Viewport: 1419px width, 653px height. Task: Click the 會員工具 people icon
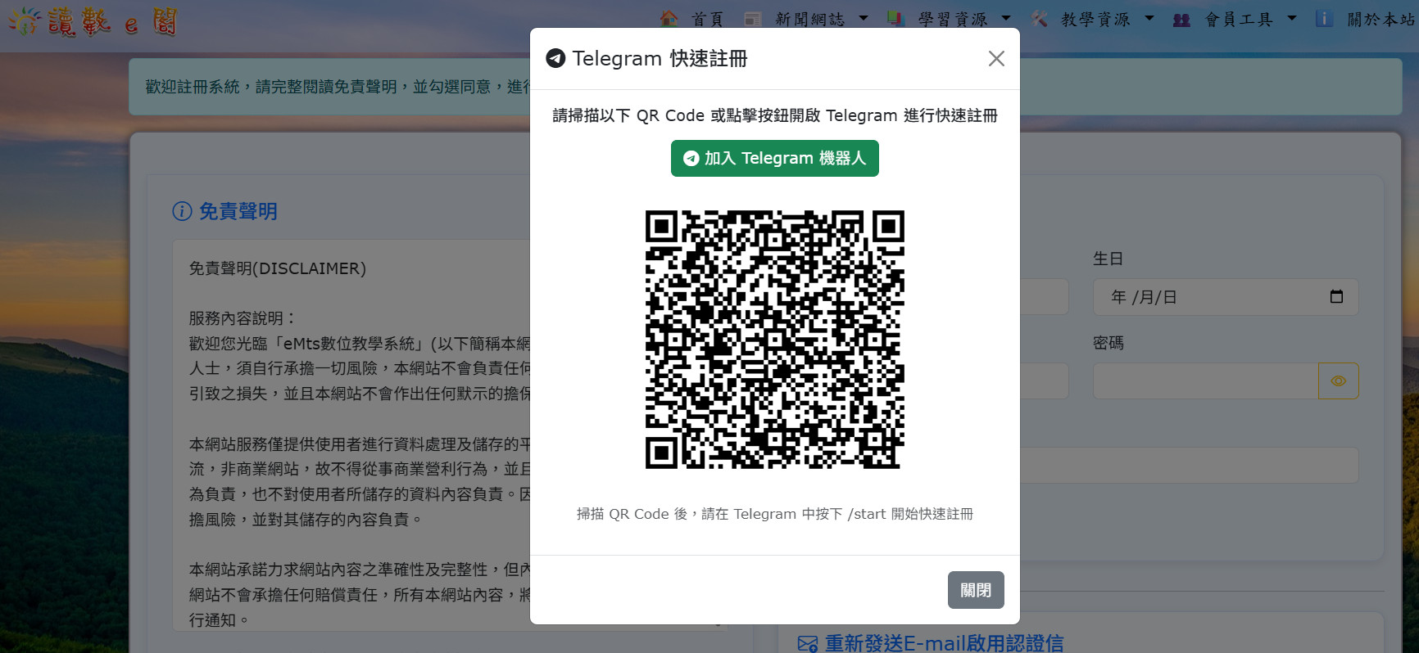[x=1181, y=20]
